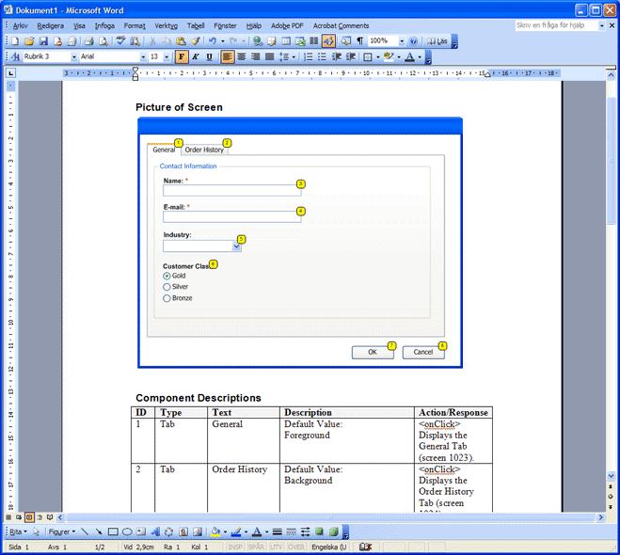Viewport: 620px width, 555px height.
Task: Expand the line spacing dropdown arrow
Action: click(294, 57)
